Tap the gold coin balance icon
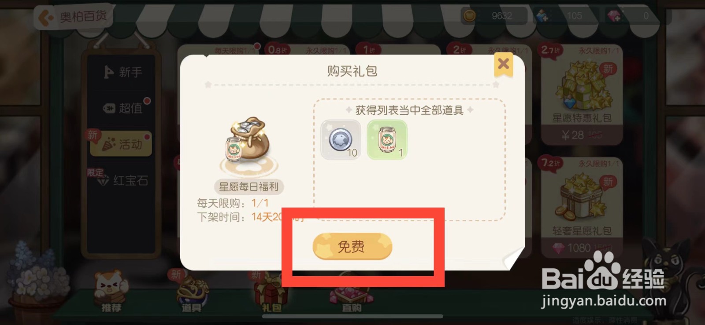Viewport: 705px width, 325px height. (x=470, y=16)
